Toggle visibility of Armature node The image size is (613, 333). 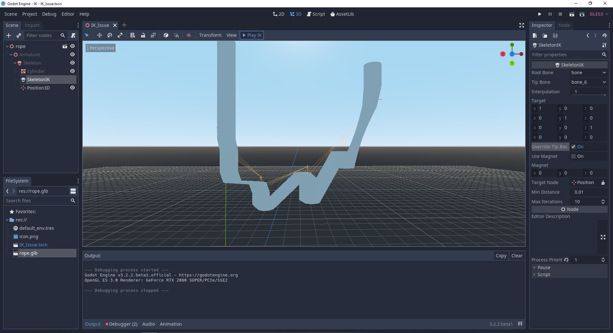(72, 55)
